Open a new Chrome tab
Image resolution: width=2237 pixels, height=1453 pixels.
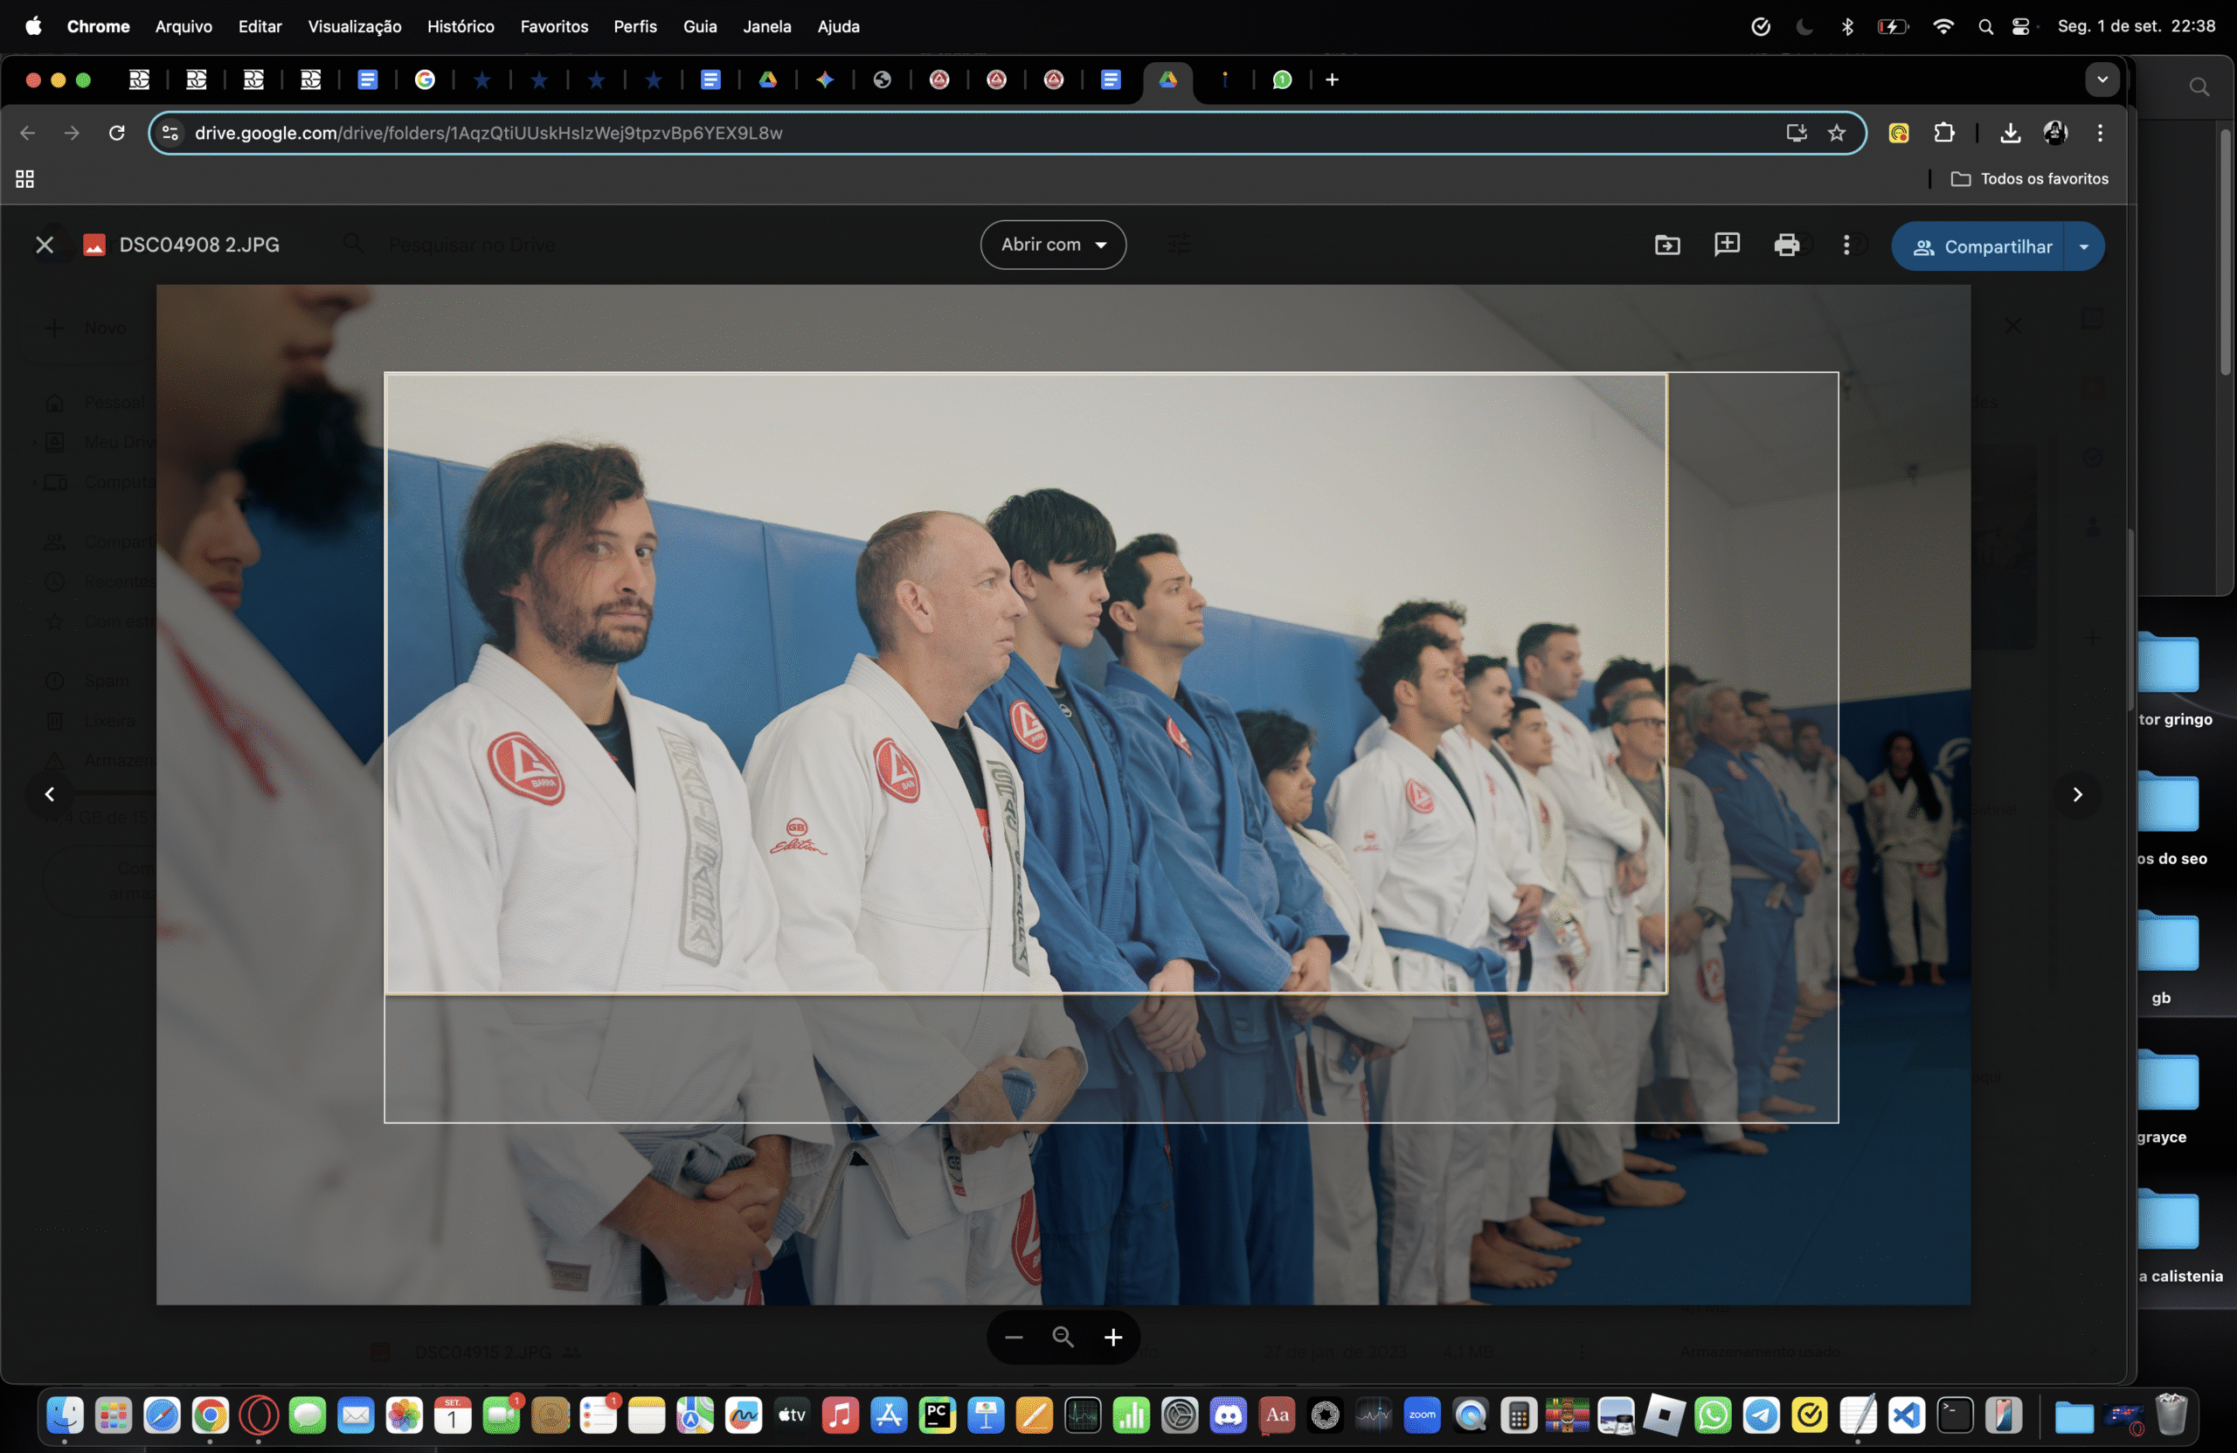click(1332, 80)
